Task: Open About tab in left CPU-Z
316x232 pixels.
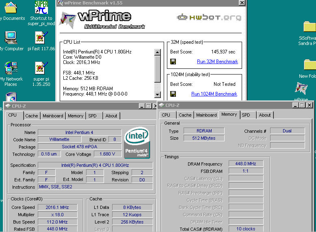Action: pyautogui.click(x=111, y=116)
